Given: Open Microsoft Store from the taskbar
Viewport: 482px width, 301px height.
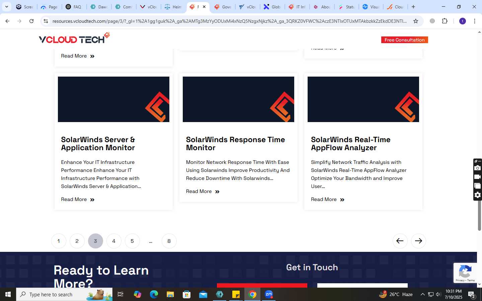Looking at the screenshot, I should tap(186, 294).
